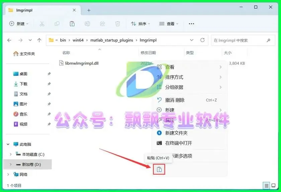
Task: Go forward with the right arrow
Action: coord(20,40)
